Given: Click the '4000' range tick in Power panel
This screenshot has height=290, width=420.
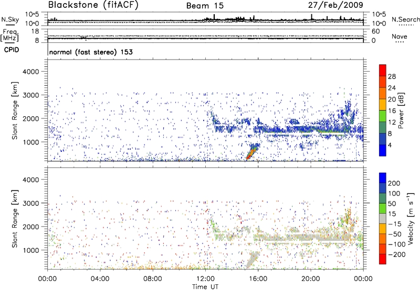Looking at the screenshot, I should 31,72.
